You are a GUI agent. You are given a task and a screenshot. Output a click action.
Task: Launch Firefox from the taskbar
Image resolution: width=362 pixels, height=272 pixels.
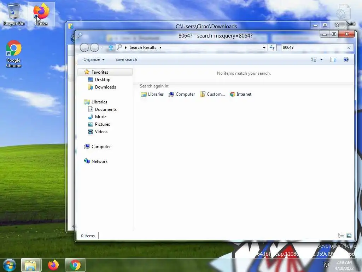click(x=53, y=265)
